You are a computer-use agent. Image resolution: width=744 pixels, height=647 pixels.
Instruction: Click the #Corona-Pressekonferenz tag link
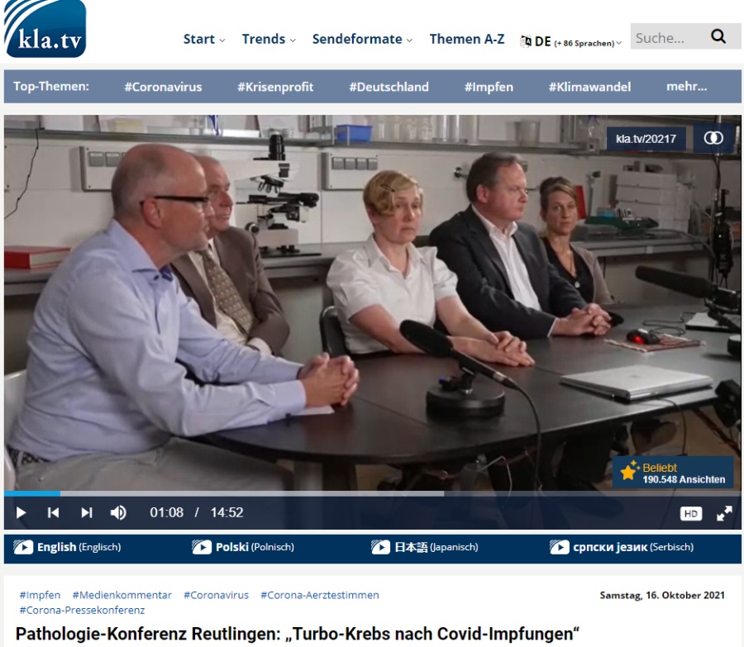coord(82,610)
